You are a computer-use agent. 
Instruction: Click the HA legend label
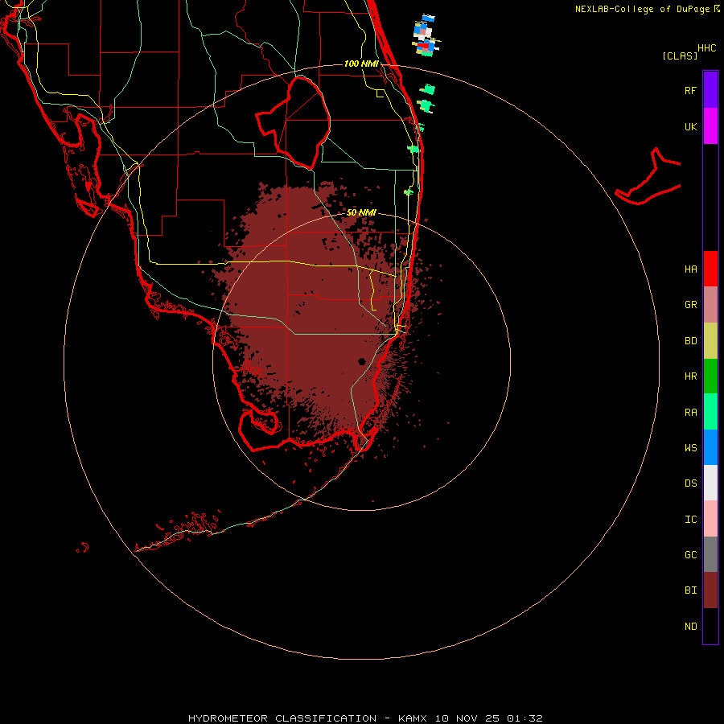click(x=690, y=269)
